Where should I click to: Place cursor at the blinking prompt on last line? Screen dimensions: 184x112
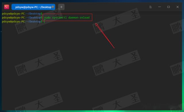point(45,22)
